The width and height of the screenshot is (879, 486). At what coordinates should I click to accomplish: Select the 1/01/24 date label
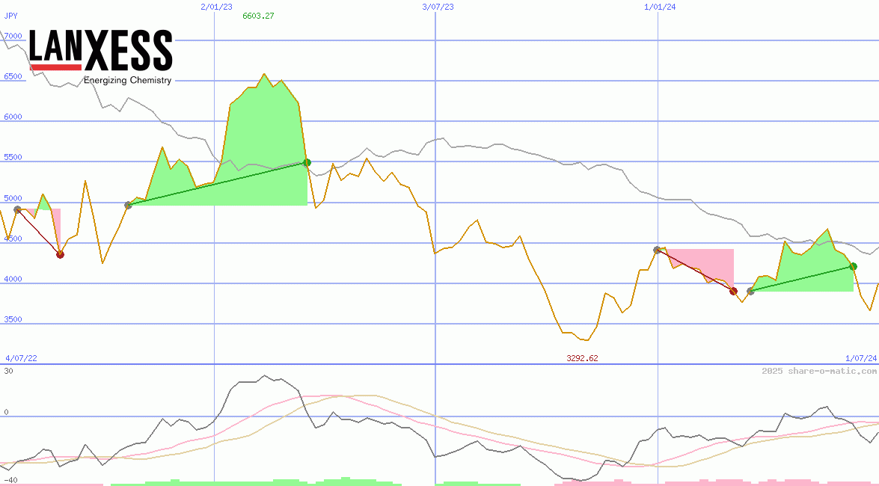tap(660, 7)
